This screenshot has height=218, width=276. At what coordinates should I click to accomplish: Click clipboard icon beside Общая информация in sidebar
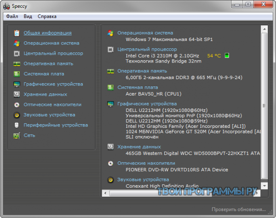tap(17, 33)
